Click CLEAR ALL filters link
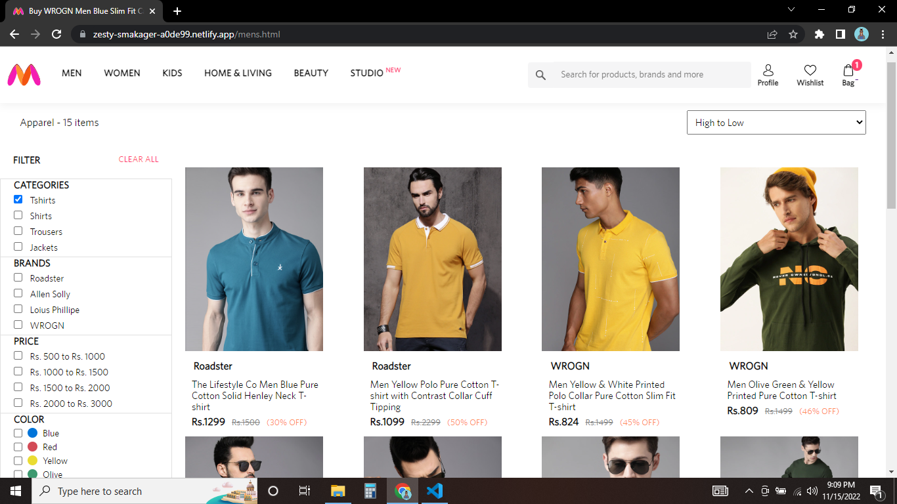 tap(139, 159)
